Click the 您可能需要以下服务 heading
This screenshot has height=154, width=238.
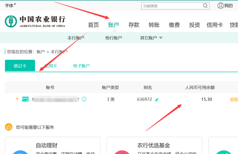[35, 127]
